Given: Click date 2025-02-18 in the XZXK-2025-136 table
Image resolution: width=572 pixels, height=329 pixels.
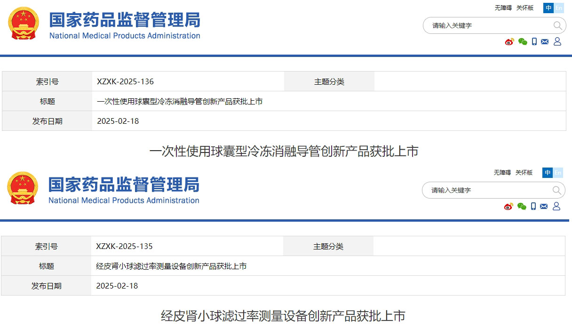Looking at the screenshot, I should [x=118, y=121].
